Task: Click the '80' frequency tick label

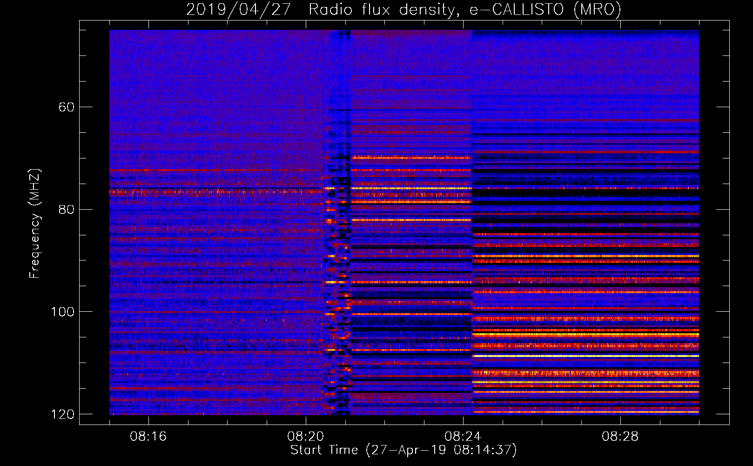Action: [x=67, y=209]
